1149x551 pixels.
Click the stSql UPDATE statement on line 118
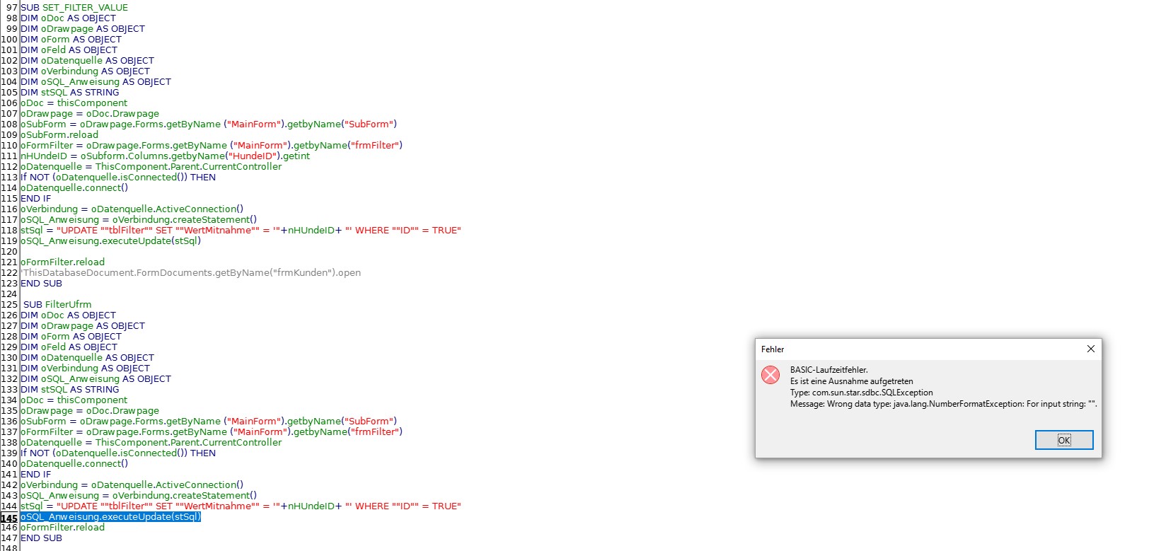(241, 231)
